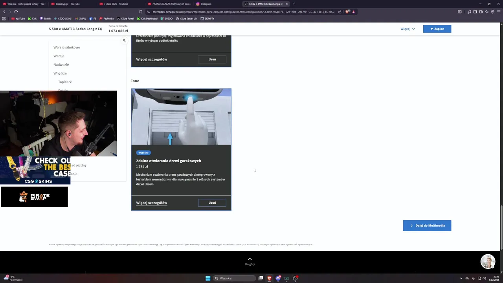Viewport: 503px width, 283px height.
Task: Open Discord from the taskbar
Action: [278, 278]
